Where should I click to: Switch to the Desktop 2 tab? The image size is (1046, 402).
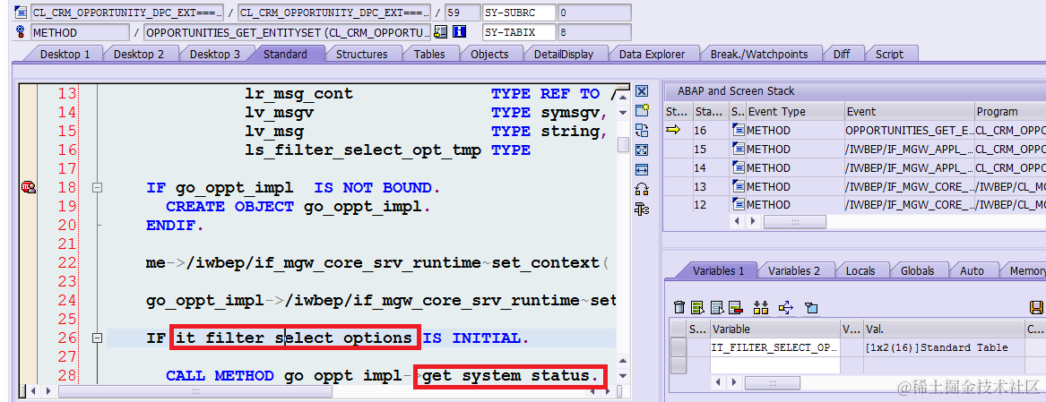(138, 54)
